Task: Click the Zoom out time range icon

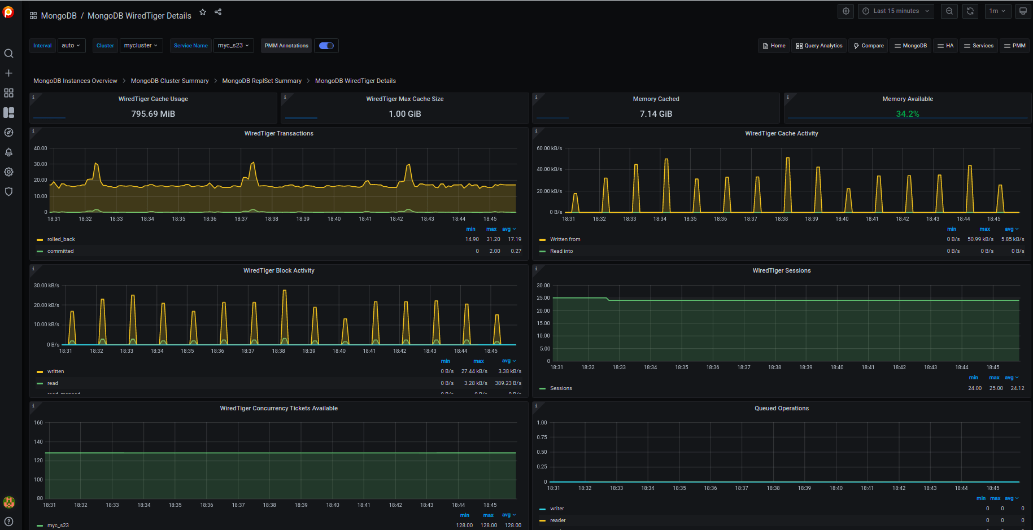Action: pos(949,11)
